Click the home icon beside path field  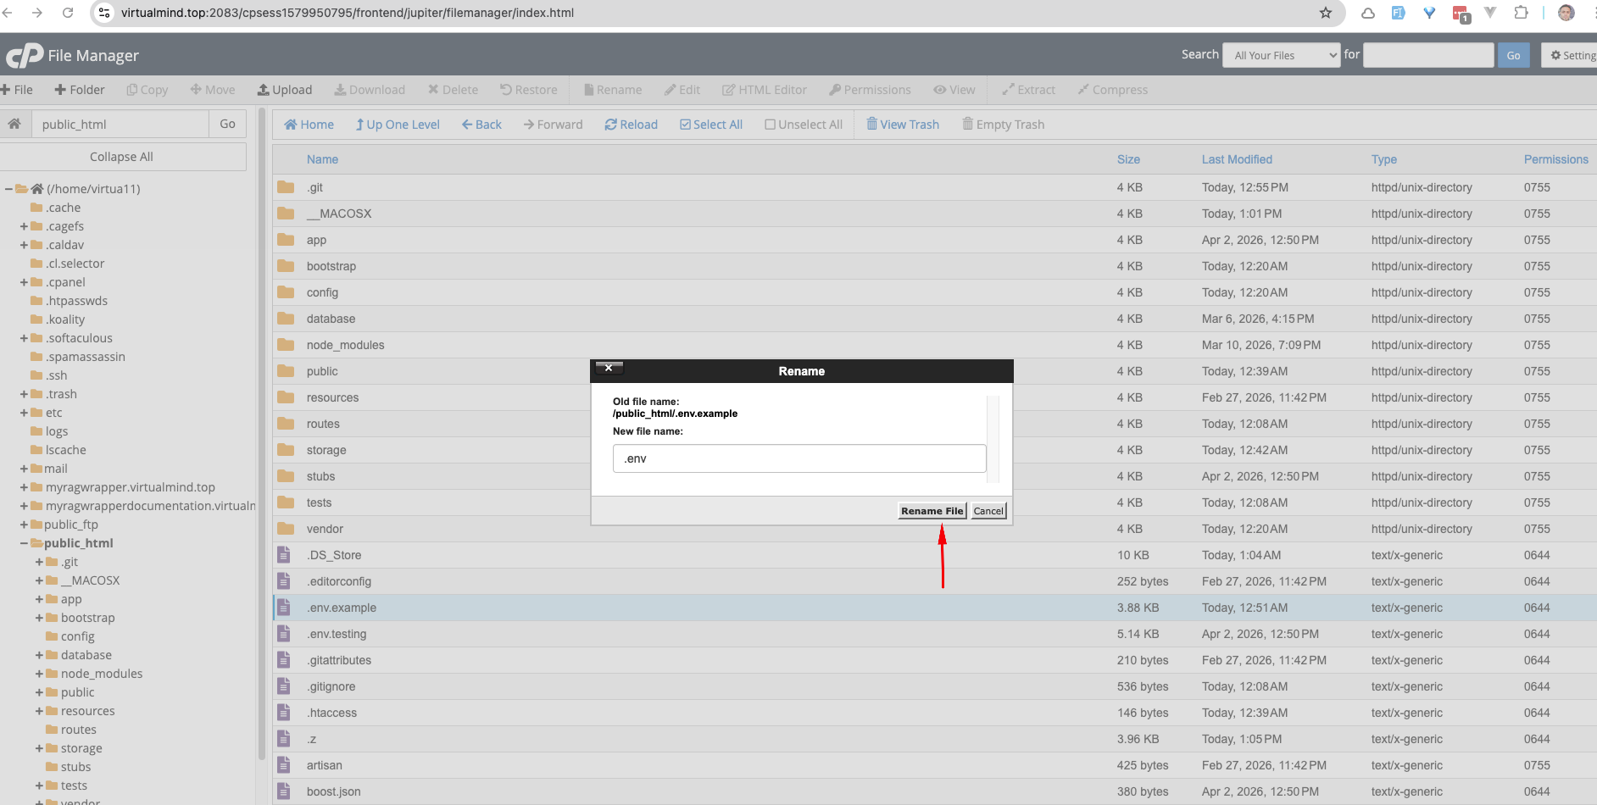(x=14, y=124)
